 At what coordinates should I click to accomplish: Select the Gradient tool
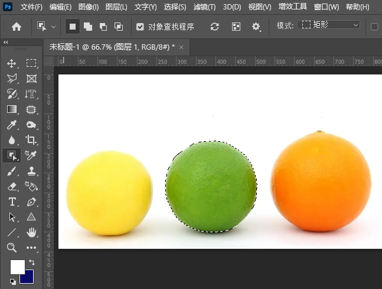point(12,109)
